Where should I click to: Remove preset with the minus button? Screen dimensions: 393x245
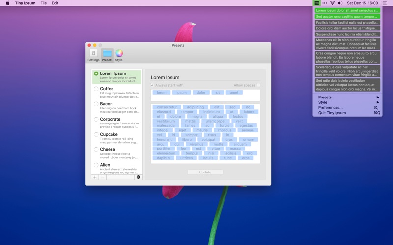(x=102, y=177)
